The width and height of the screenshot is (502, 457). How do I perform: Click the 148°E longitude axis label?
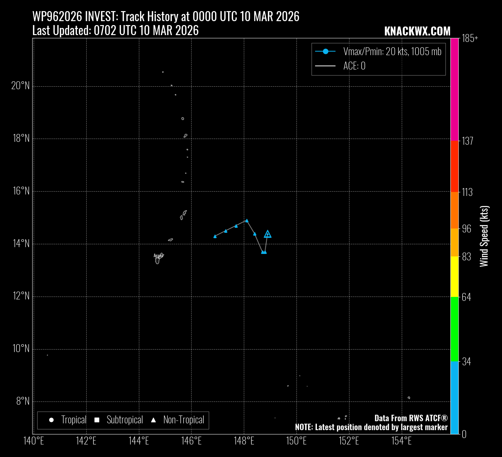click(244, 441)
